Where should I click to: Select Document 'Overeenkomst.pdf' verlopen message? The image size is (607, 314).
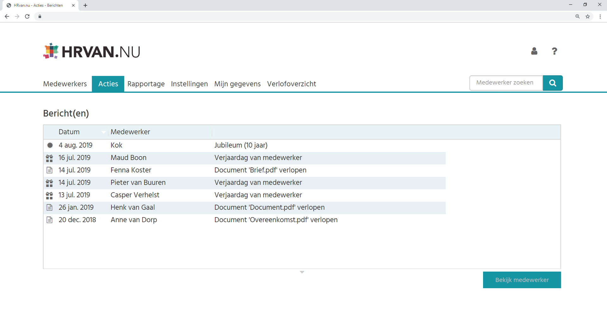coord(276,220)
